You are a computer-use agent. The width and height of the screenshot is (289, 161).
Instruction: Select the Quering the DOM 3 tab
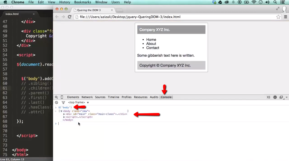(x=93, y=10)
